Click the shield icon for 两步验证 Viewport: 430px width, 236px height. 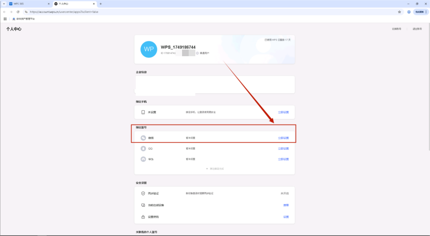(x=143, y=193)
